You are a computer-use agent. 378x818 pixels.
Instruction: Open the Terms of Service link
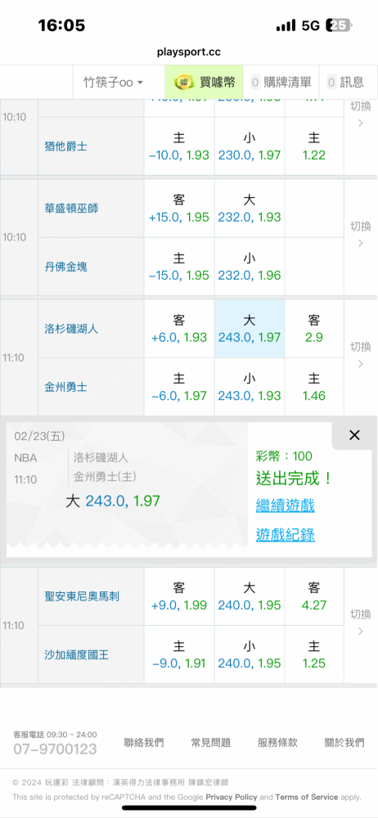click(308, 797)
